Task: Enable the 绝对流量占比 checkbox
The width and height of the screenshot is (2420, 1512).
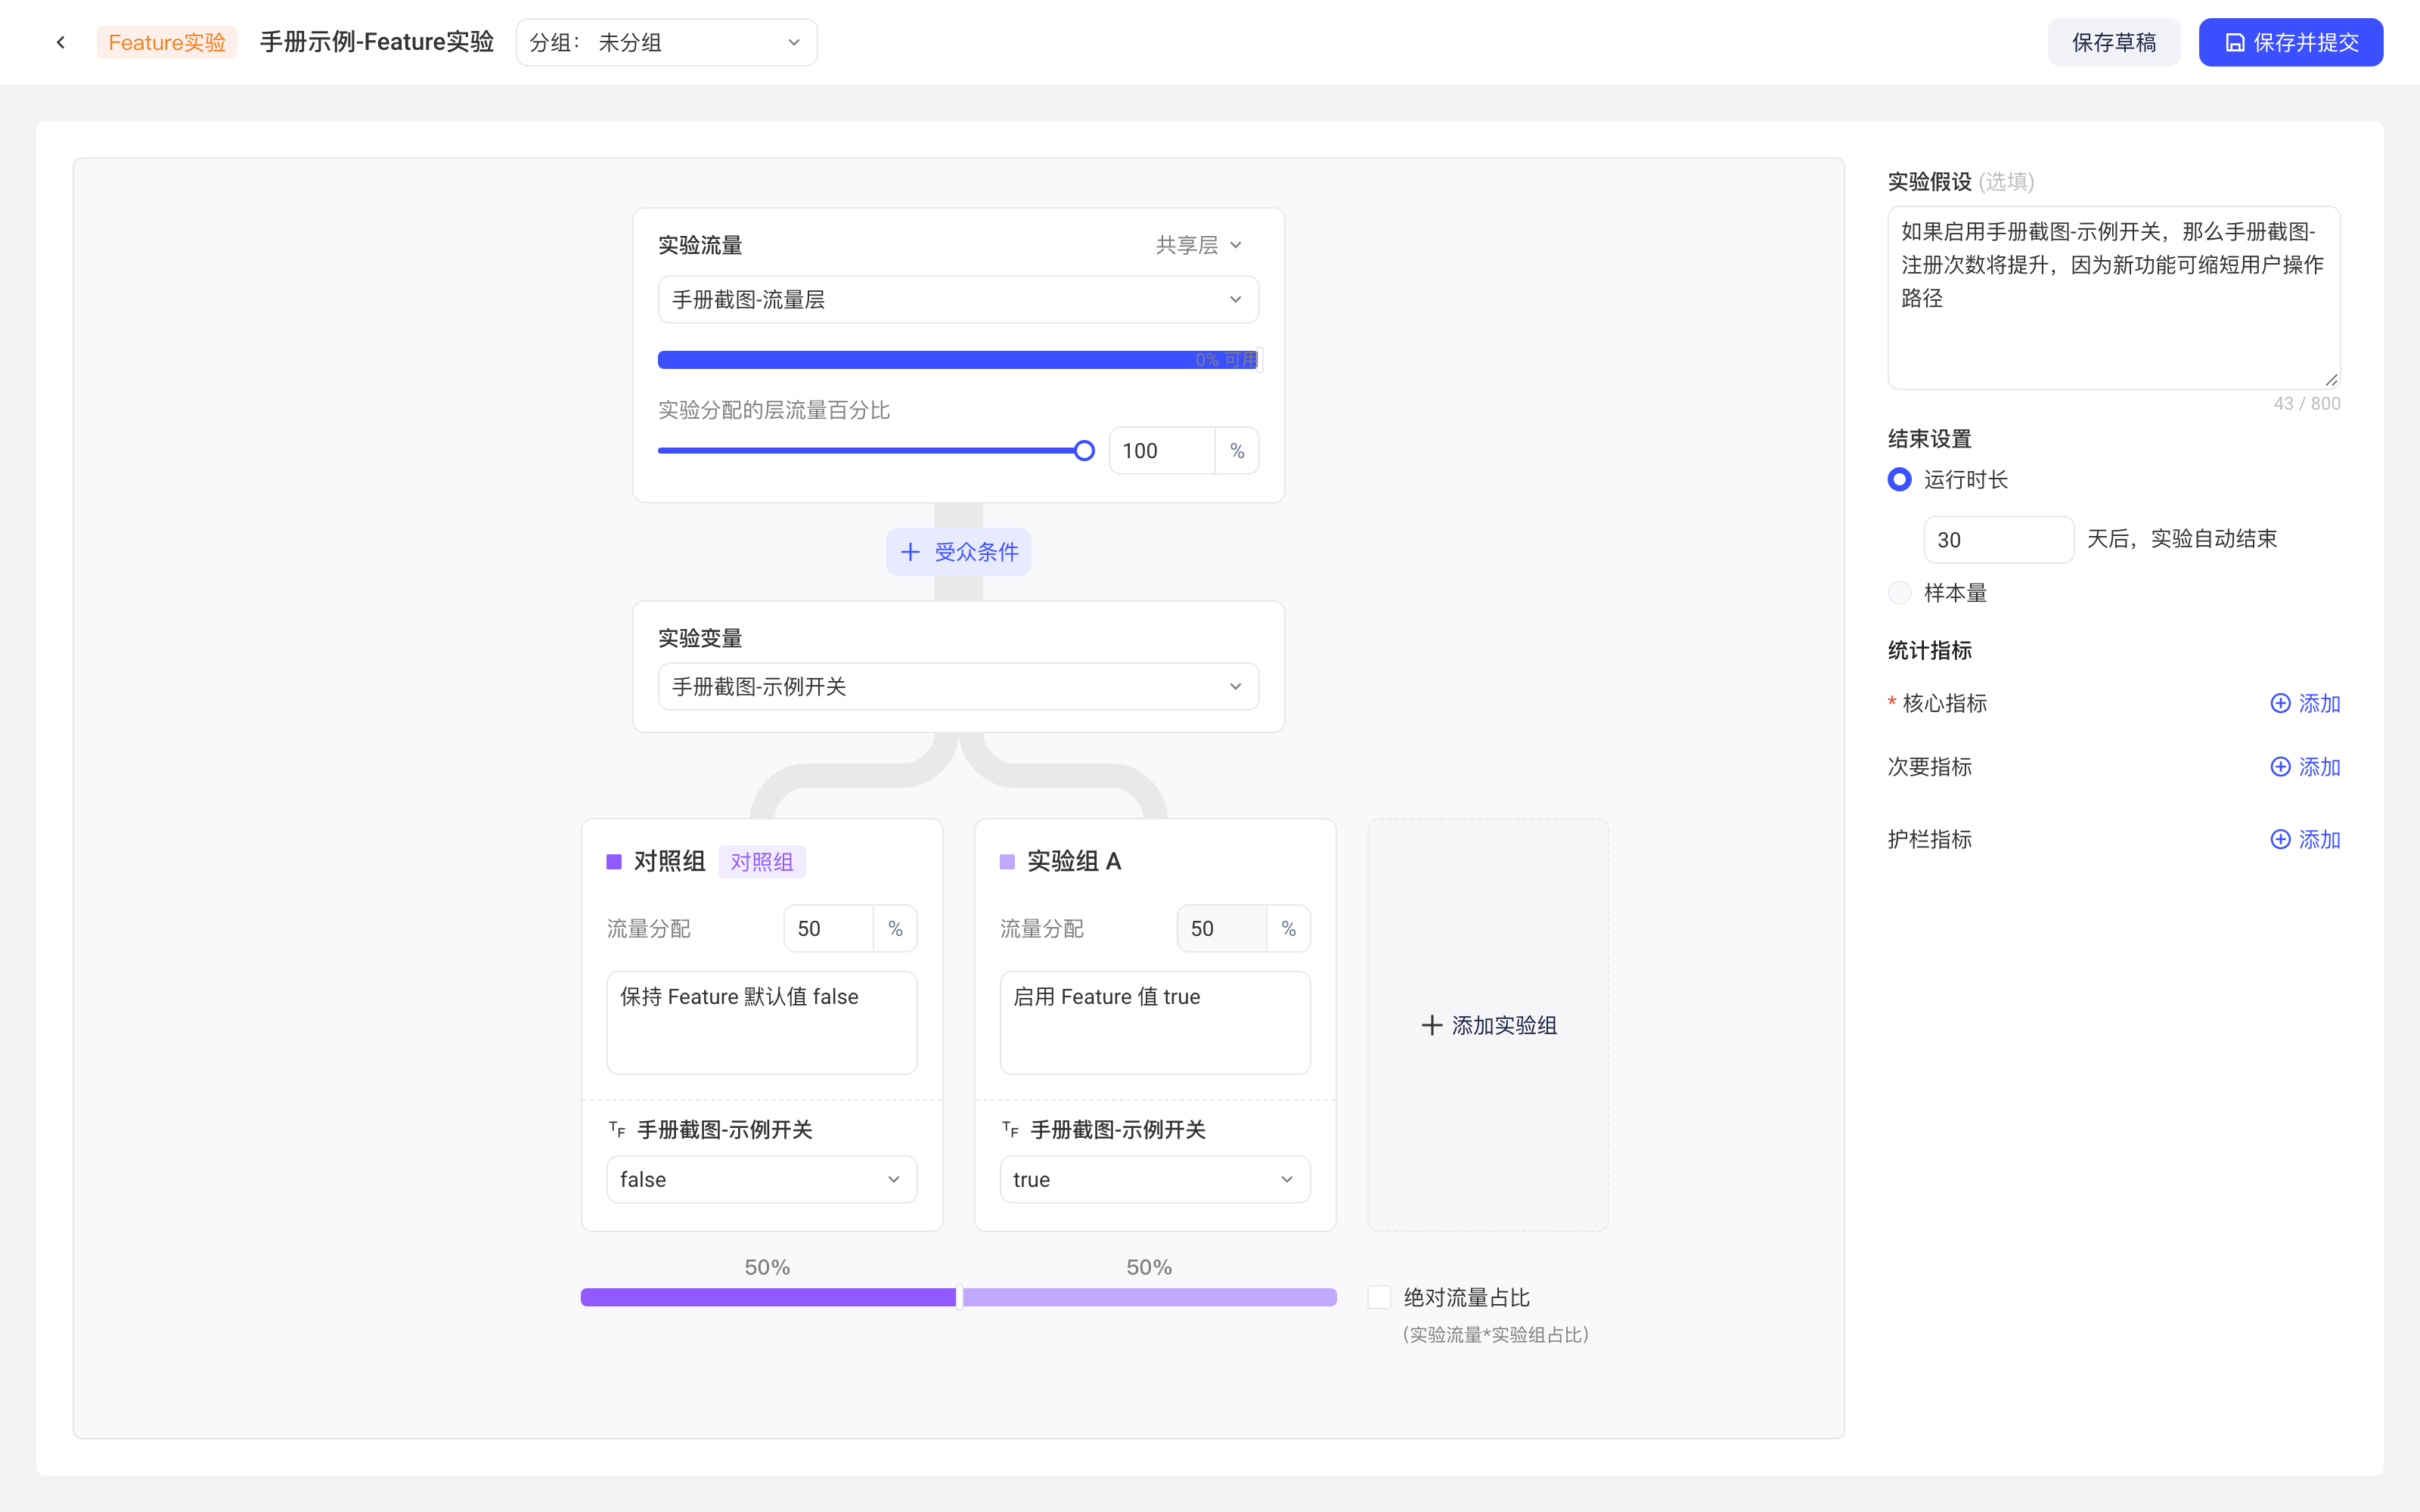Action: click(x=1379, y=1297)
